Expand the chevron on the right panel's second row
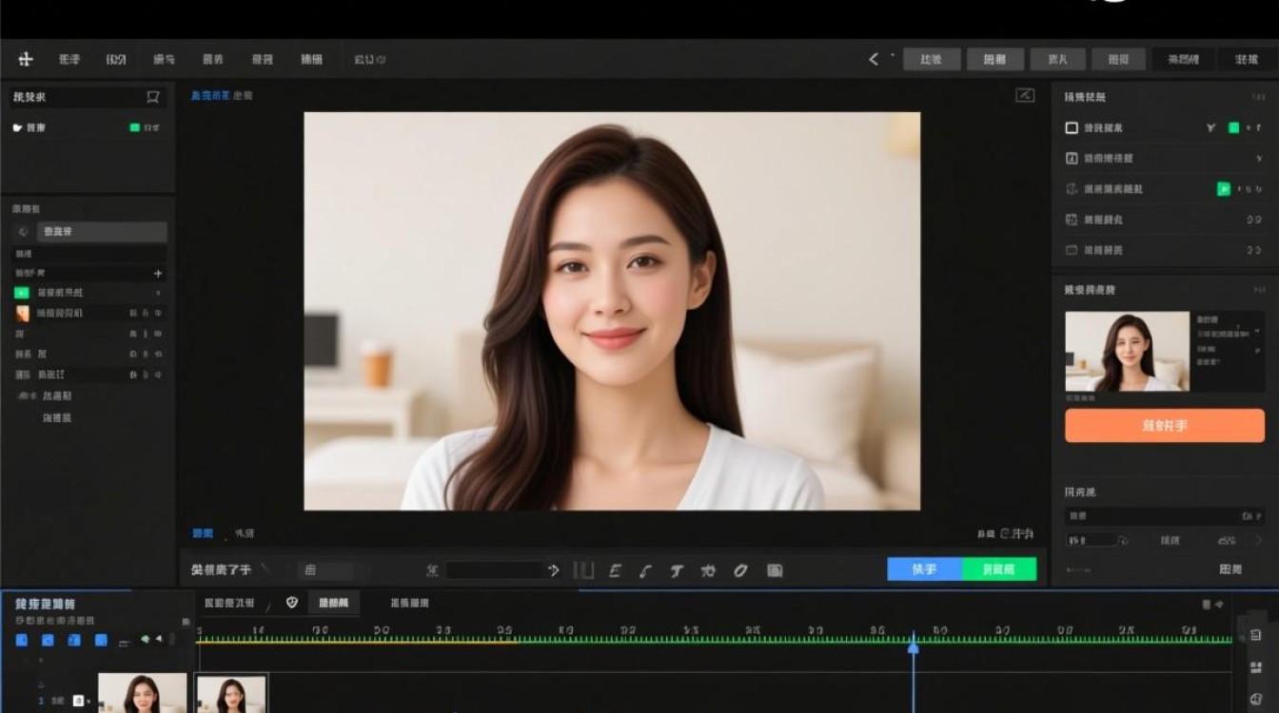This screenshot has height=713, width=1279. pyautogui.click(x=1259, y=158)
